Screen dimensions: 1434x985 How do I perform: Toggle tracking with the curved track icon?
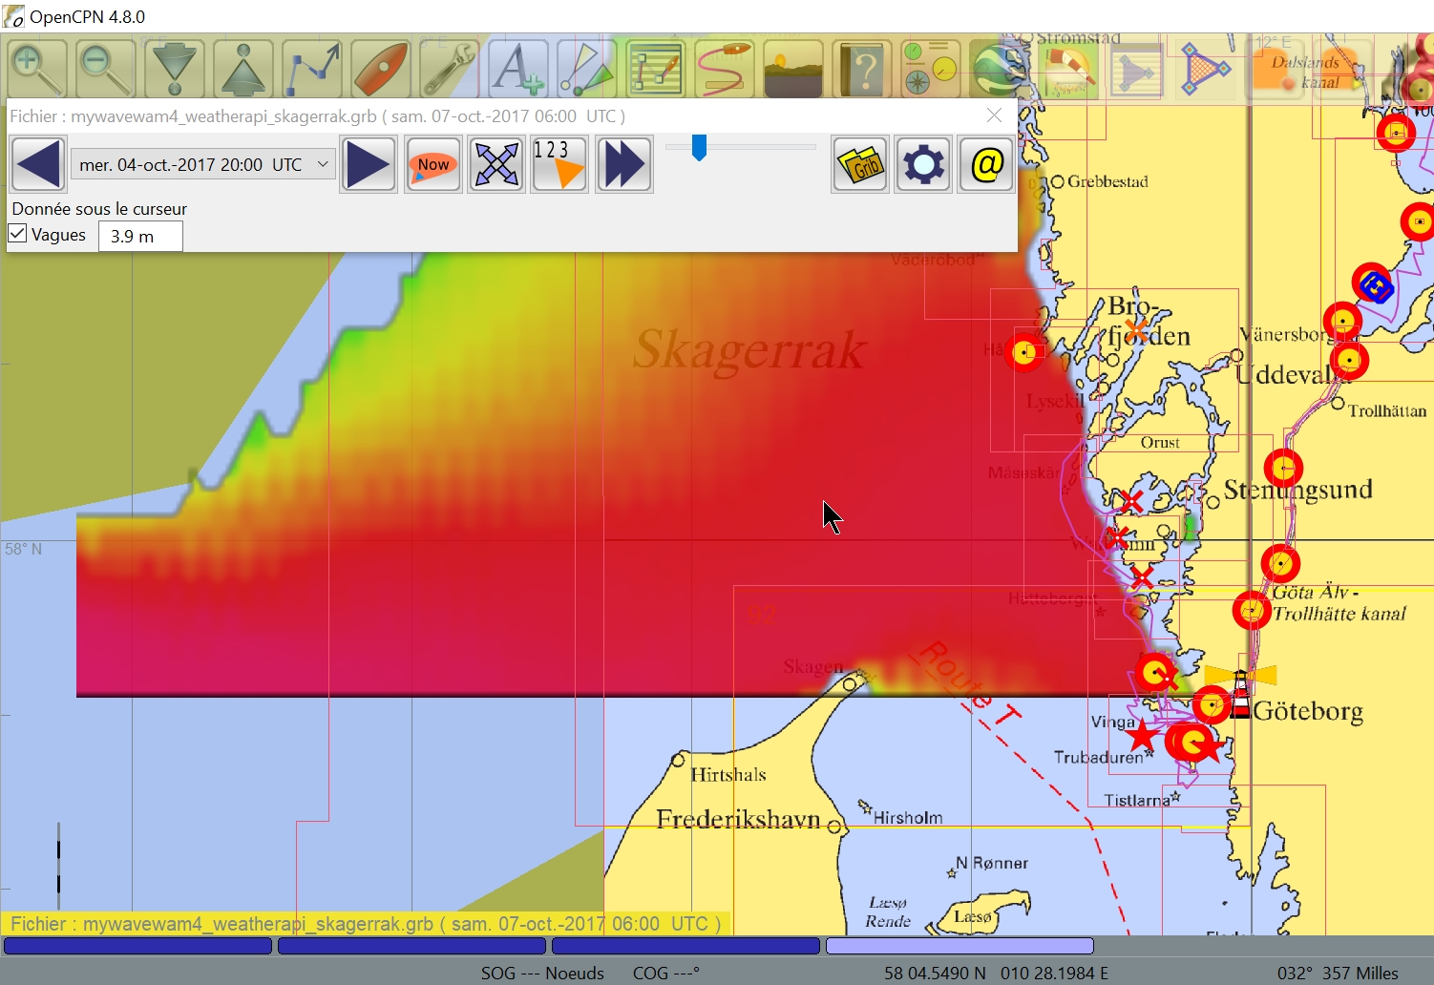point(725,68)
